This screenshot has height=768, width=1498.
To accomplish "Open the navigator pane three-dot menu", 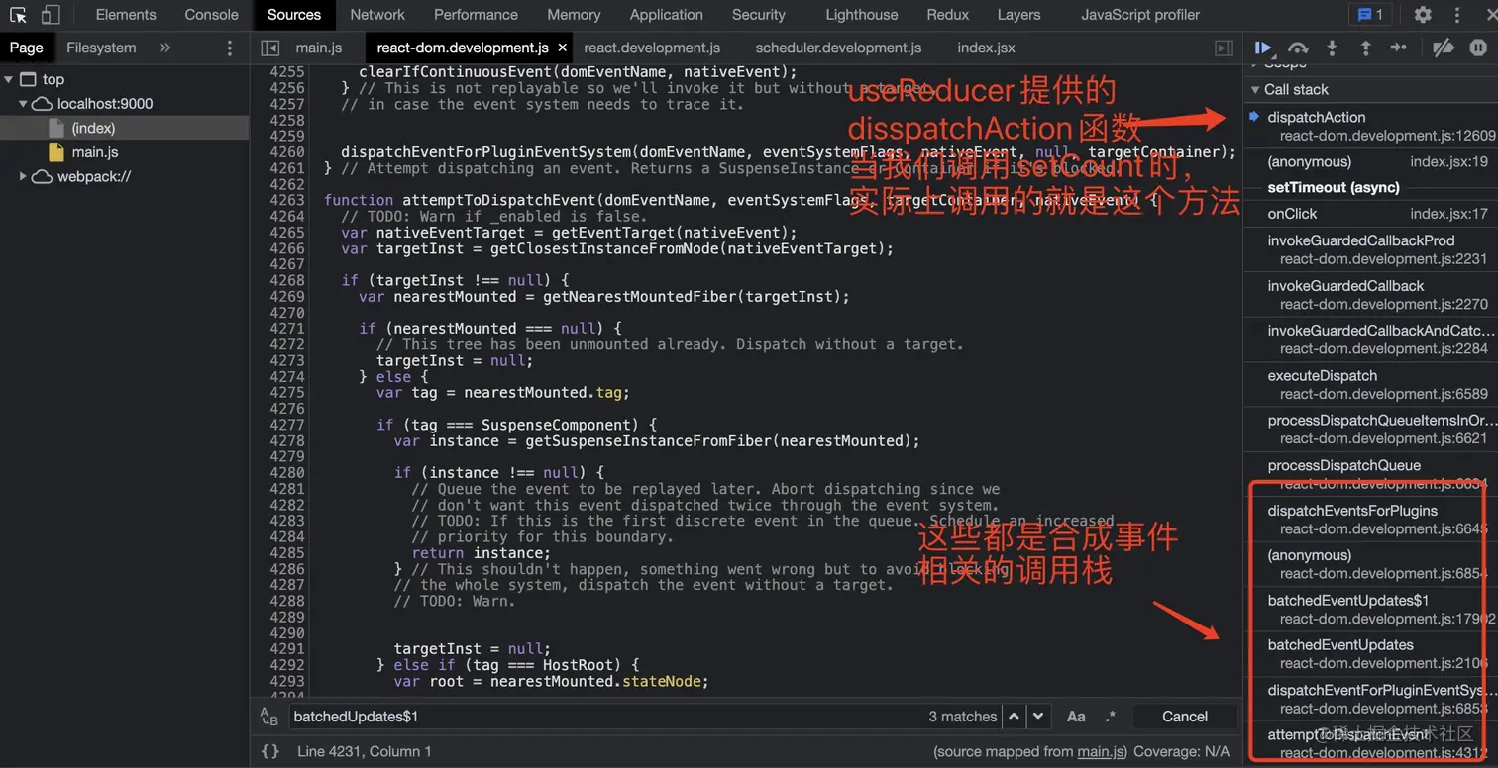I will [x=230, y=48].
